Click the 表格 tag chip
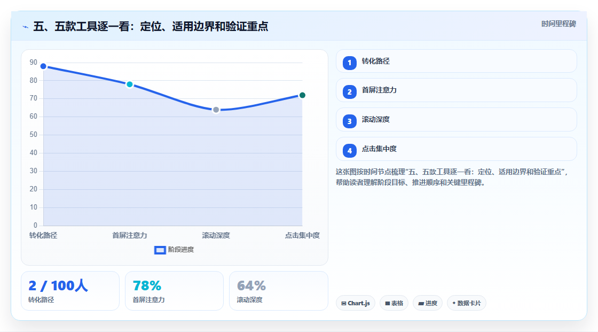 pos(394,303)
